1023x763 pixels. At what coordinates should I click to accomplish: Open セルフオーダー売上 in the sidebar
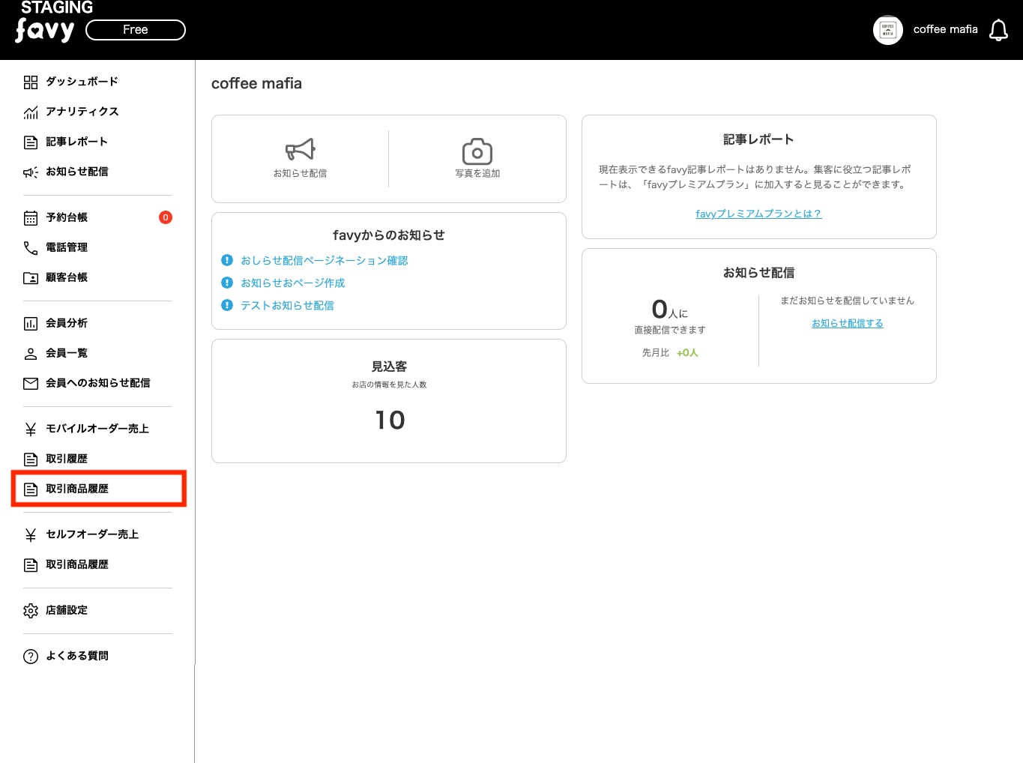[x=92, y=534]
